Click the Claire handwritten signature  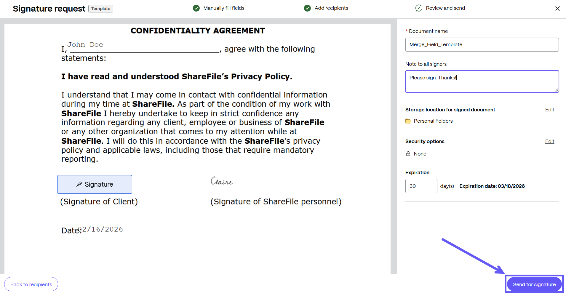[222, 181]
